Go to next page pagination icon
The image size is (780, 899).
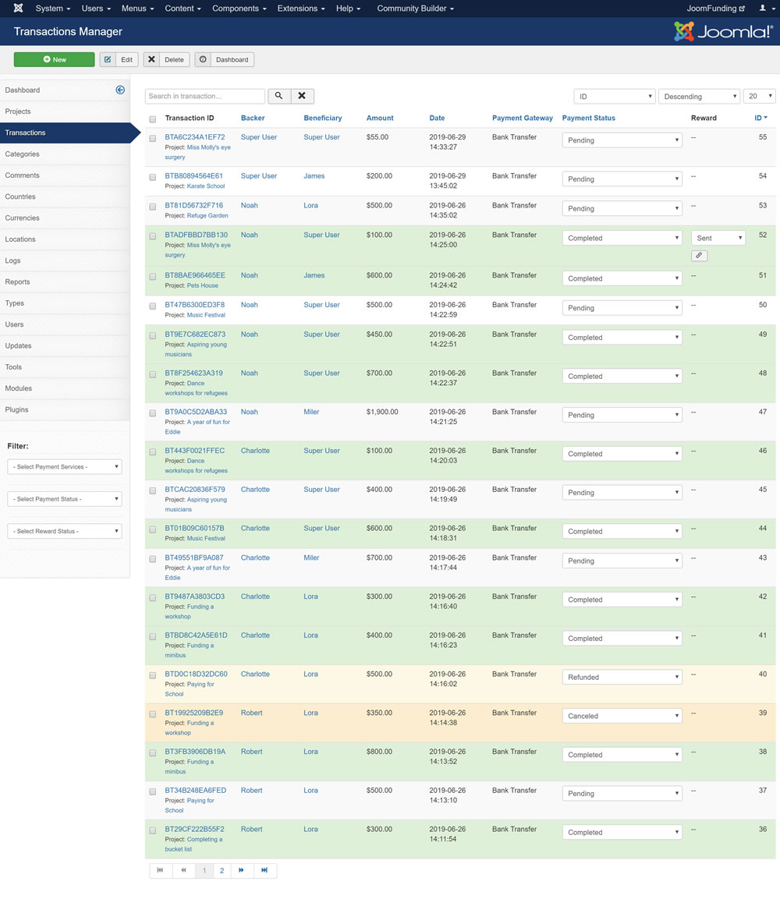click(242, 870)
